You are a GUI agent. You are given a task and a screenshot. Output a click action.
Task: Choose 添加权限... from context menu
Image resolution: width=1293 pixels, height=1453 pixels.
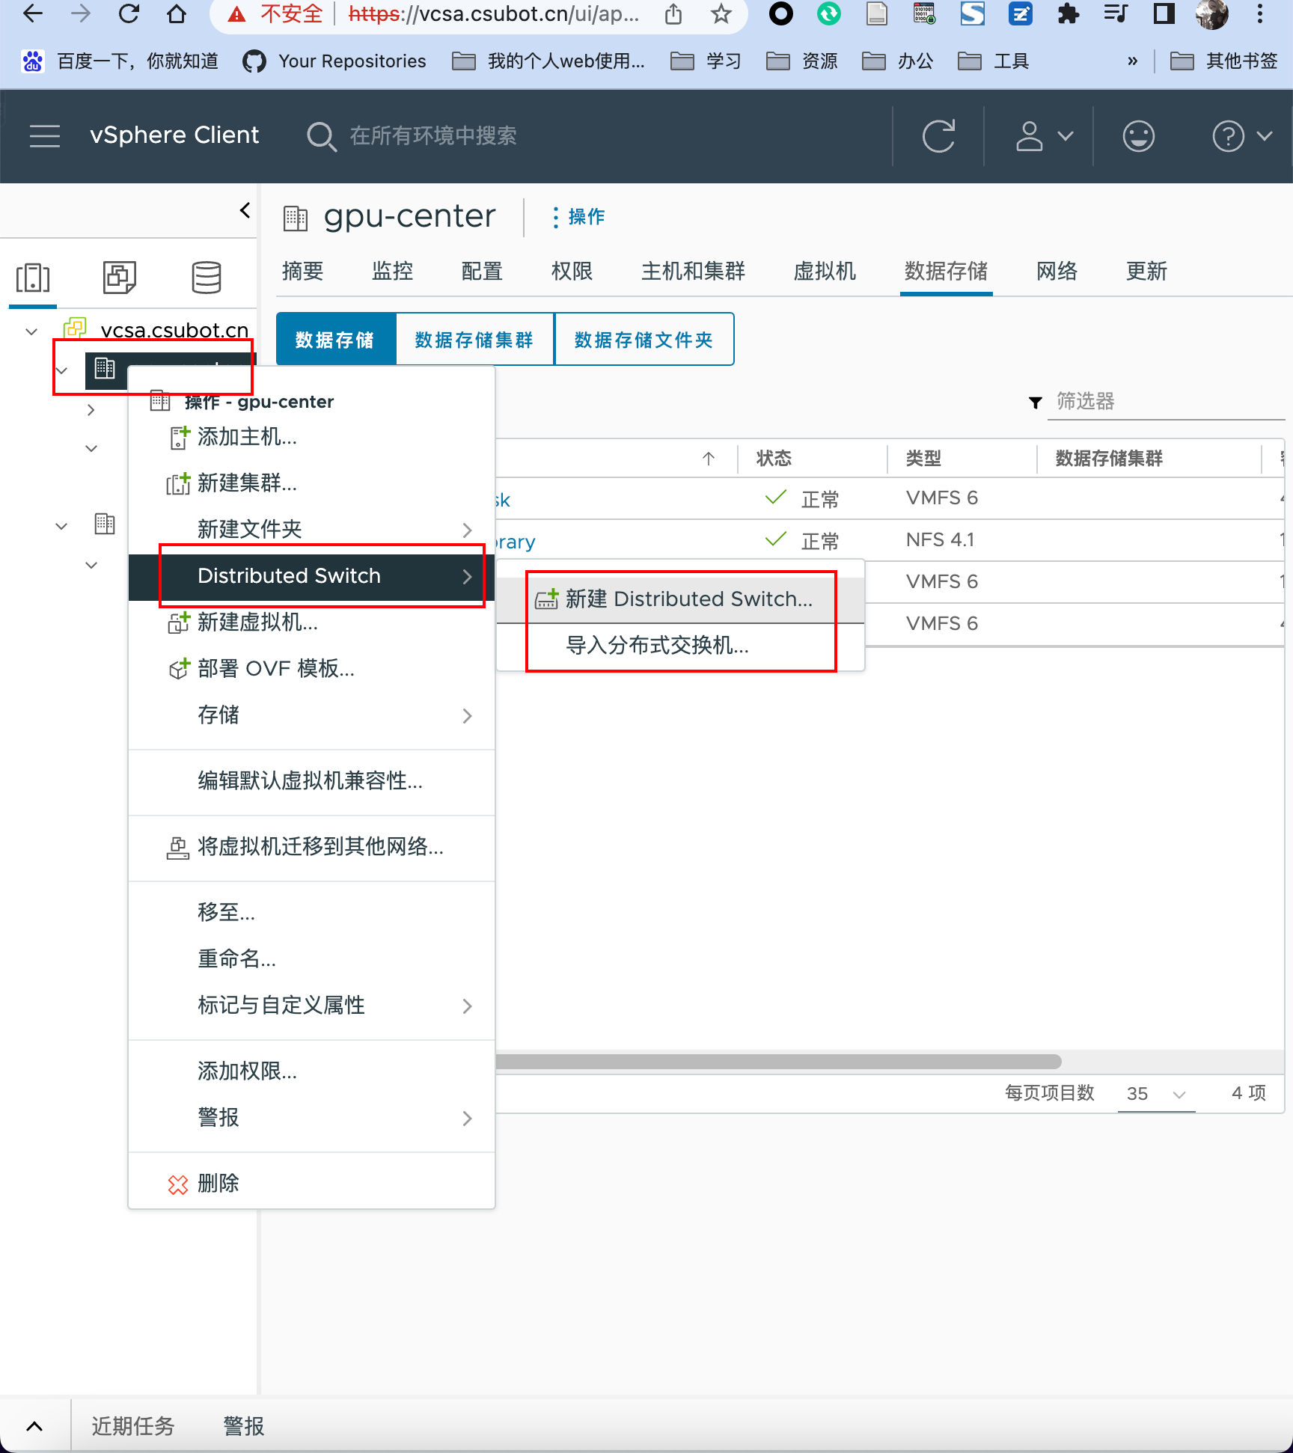point(311,1071)
